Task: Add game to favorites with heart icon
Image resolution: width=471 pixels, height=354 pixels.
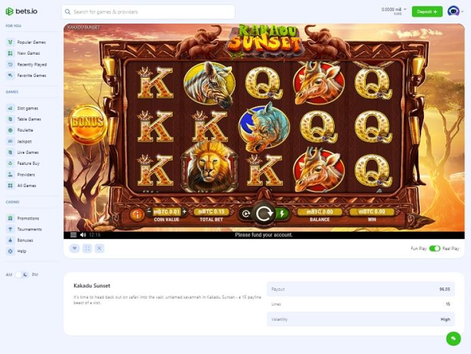Action: [75, 248]
